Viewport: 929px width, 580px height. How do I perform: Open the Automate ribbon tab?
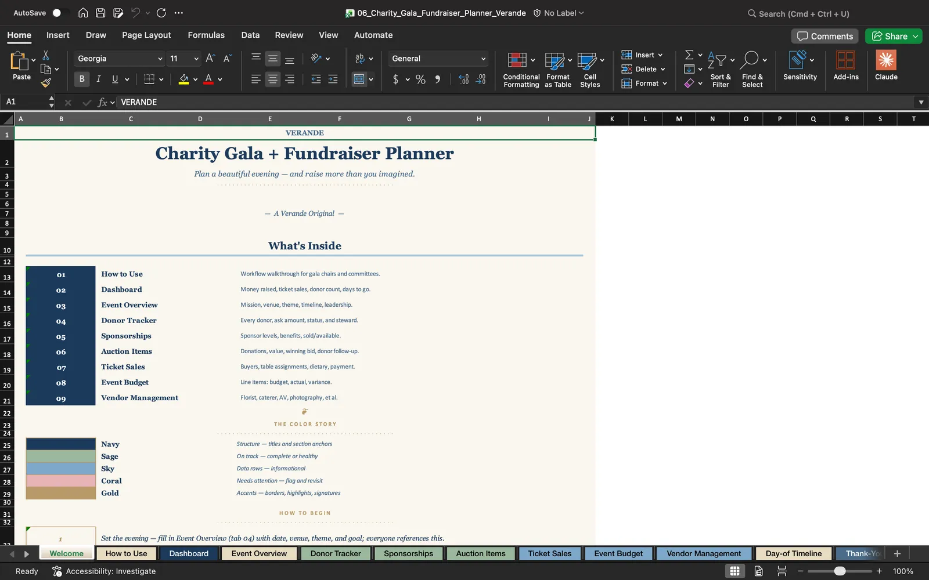click(373, 35)
